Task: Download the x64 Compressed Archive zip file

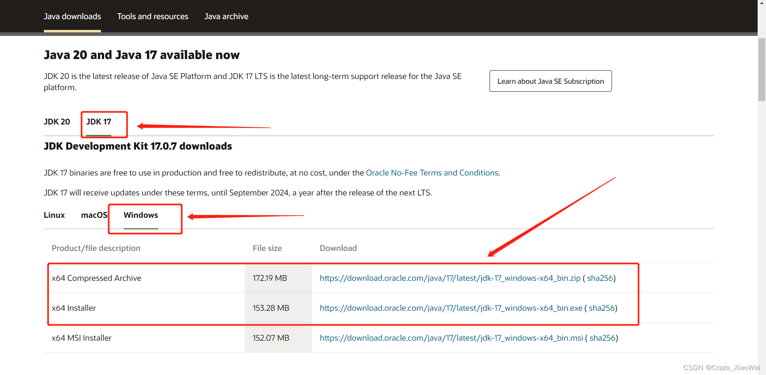Action: [450, 278]
